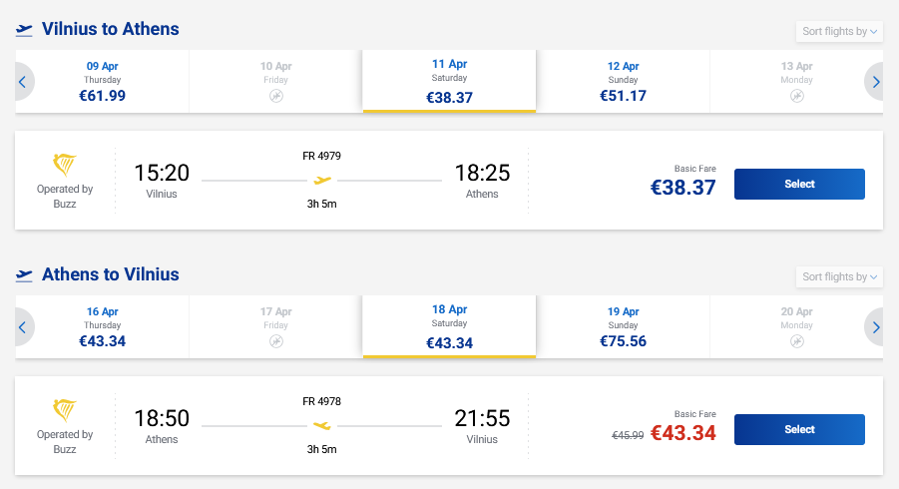Click the no-flight icon under 13 Apr
The height and width of the screenshot is (489, 899).
795,96
